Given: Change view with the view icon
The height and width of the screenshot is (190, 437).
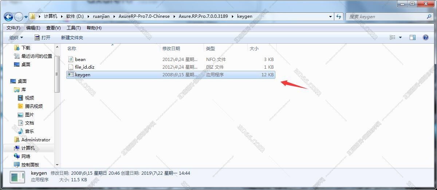Looking at the screenshot, I should point(393,37).
